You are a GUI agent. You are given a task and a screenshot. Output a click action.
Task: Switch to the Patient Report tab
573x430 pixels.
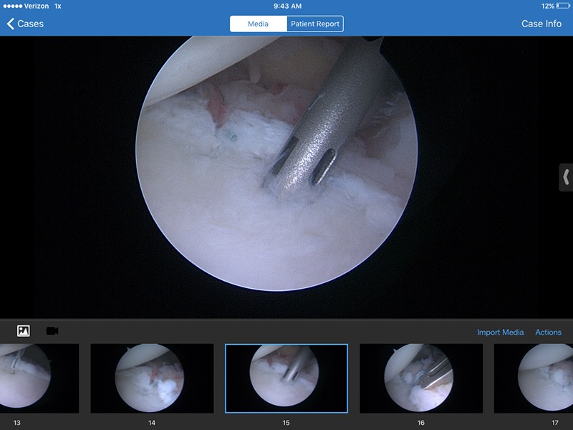pyautogui.click(x=315, y=24)
